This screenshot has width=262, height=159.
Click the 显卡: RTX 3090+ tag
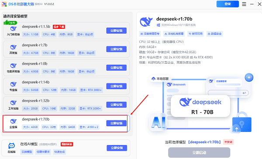tap(90, 108)
